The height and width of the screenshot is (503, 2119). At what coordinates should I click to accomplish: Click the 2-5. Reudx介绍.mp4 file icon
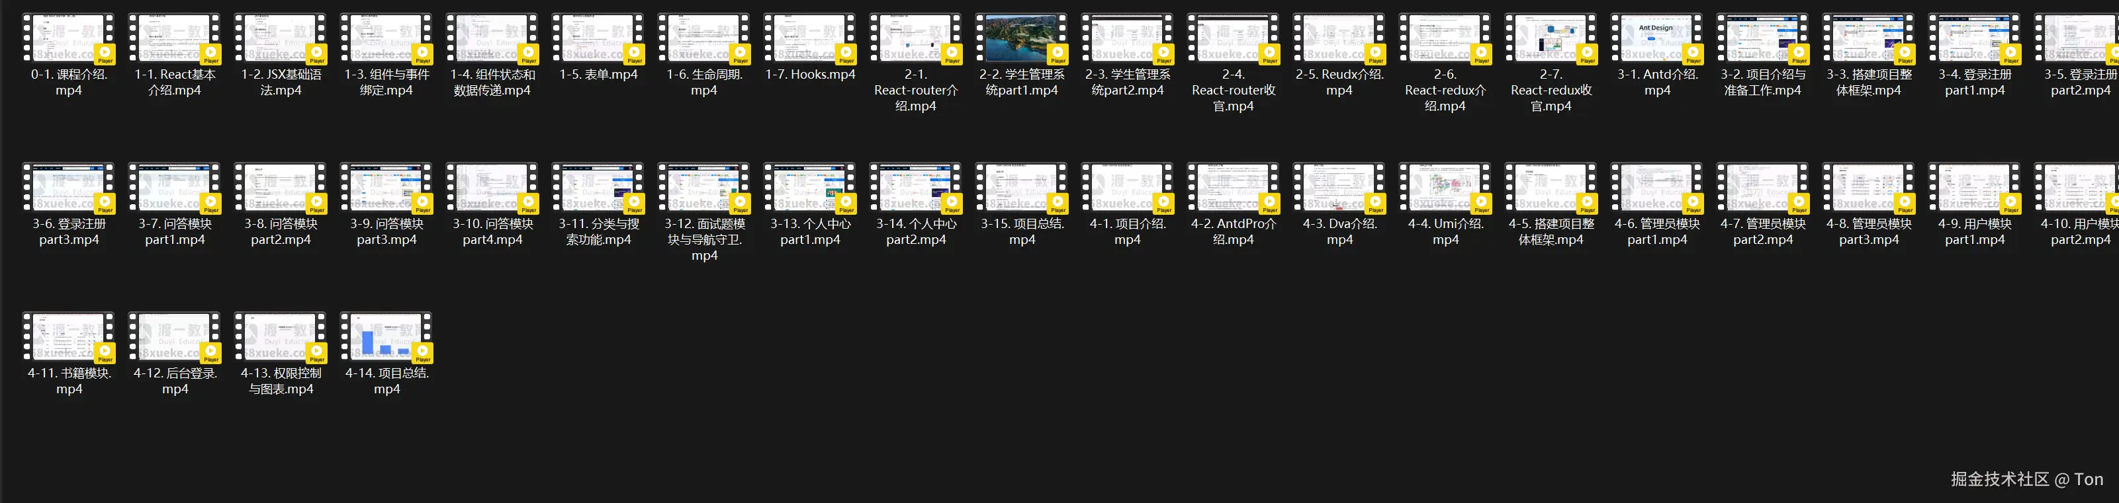(1338, 38)
